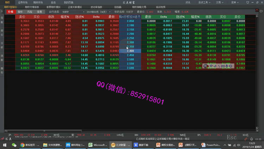Open the 报价 left sidebar panel

click(2, 32)
